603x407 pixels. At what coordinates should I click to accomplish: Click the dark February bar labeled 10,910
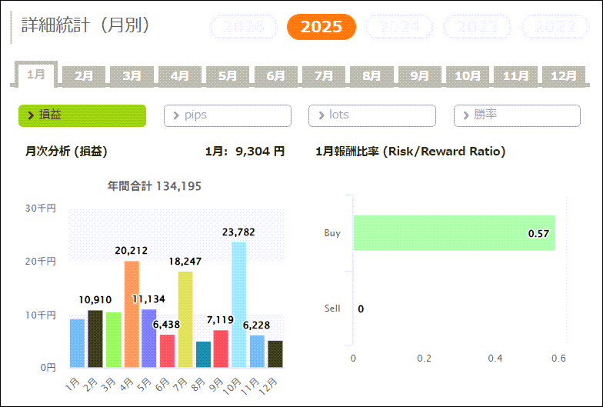95,339
